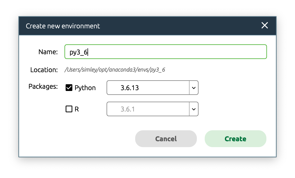Place cursor in the py3_6 name text

pos(79,52)
